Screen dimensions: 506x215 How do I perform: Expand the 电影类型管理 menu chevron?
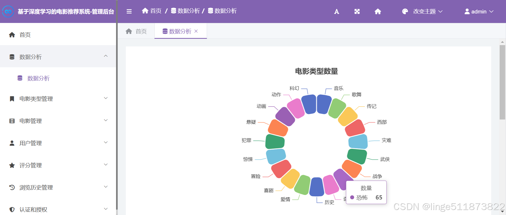(106, 98)
